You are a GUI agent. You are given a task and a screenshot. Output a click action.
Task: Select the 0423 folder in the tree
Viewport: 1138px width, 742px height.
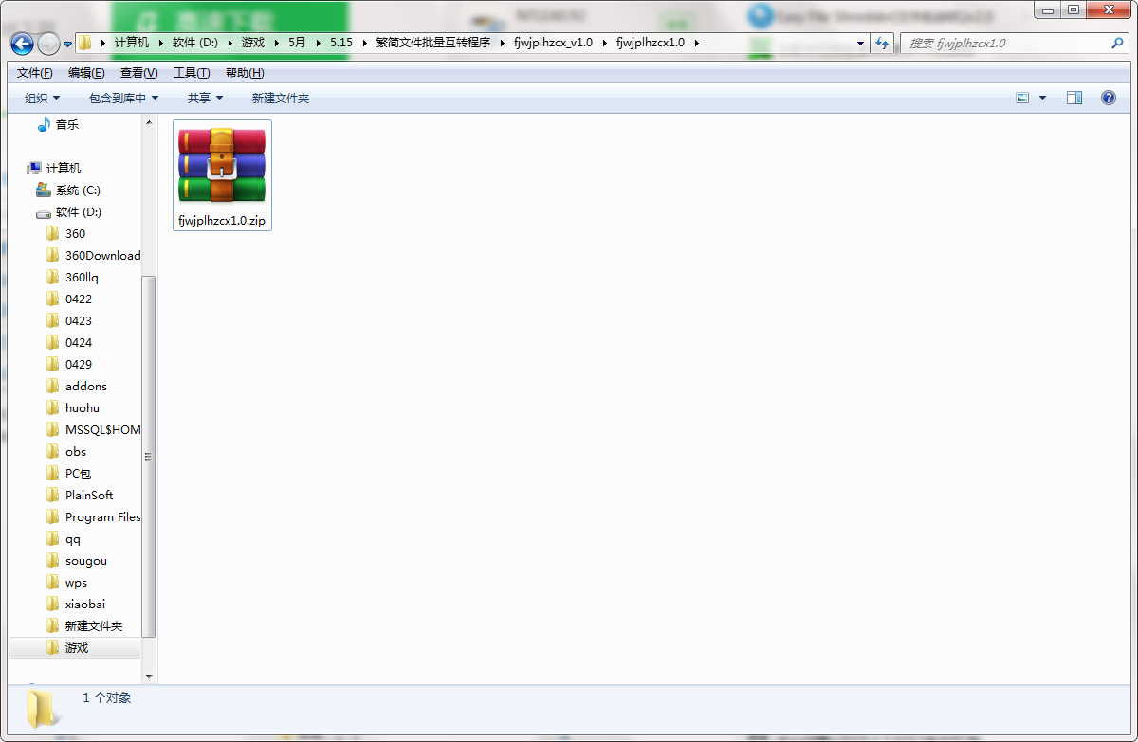[x=79, y=320]
